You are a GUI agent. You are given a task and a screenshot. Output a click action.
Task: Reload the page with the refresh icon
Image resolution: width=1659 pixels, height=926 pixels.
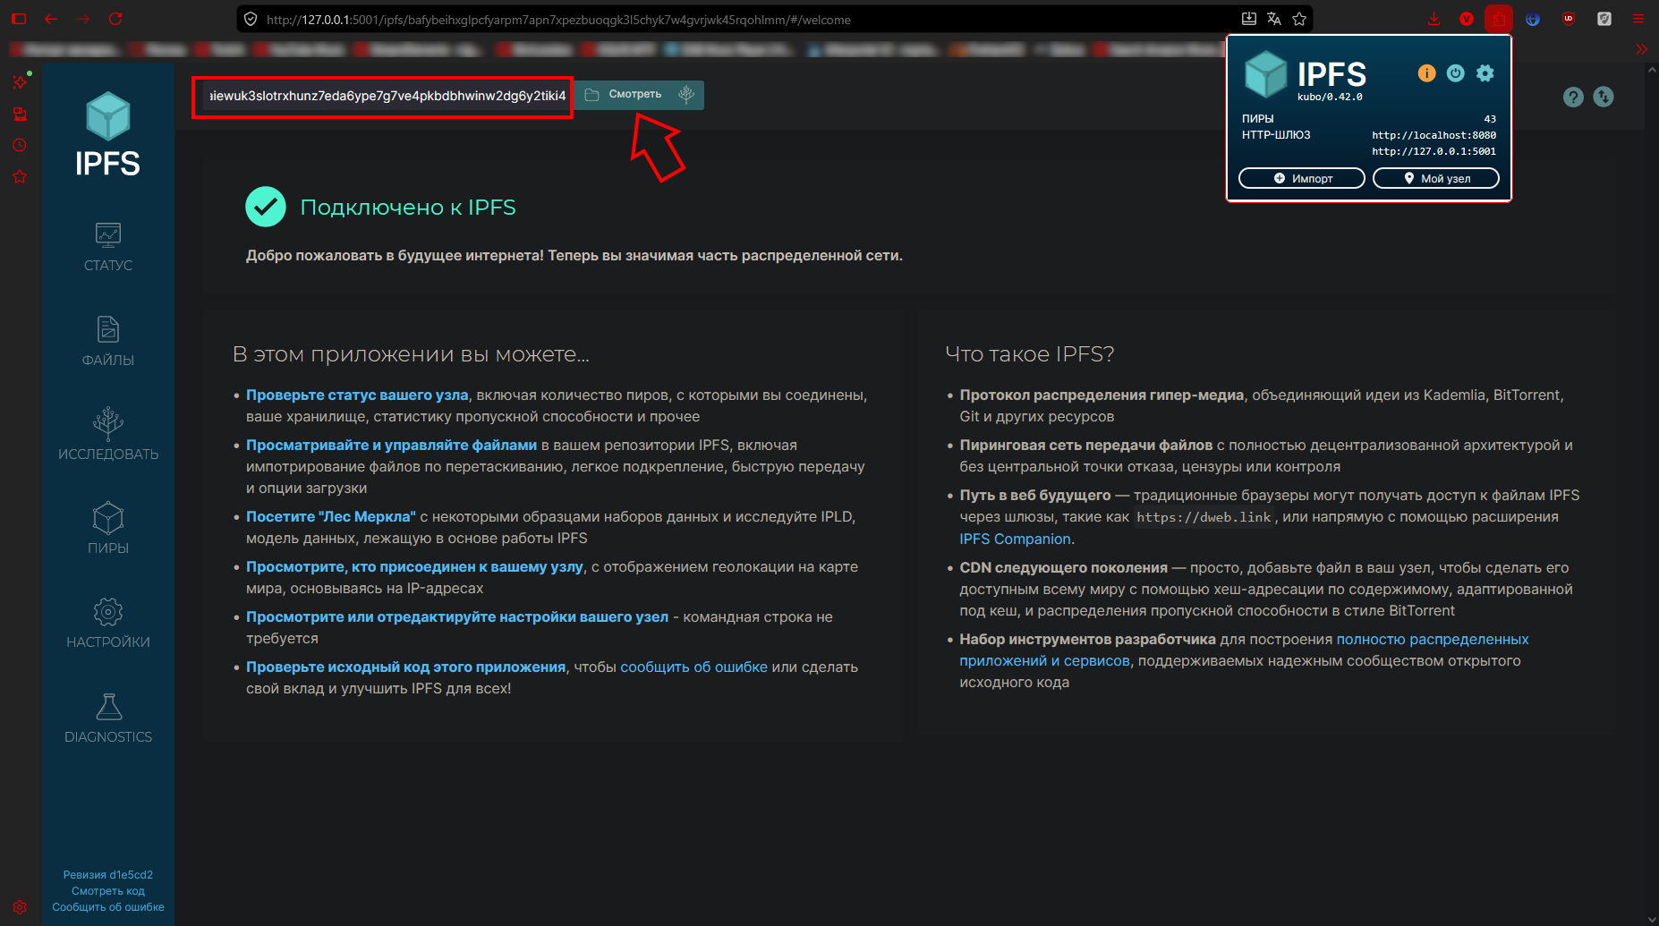[x=115, y=19]
